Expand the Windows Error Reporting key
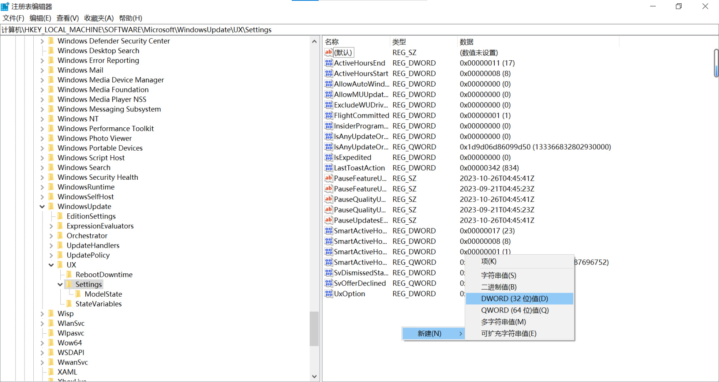The image size is (719, 382). (x=42, y=60)
